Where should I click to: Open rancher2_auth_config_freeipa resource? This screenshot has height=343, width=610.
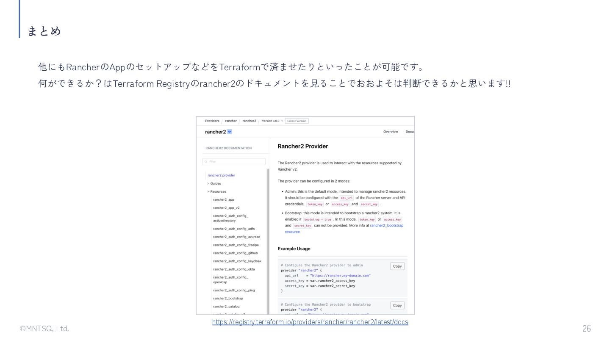(236, 245)
